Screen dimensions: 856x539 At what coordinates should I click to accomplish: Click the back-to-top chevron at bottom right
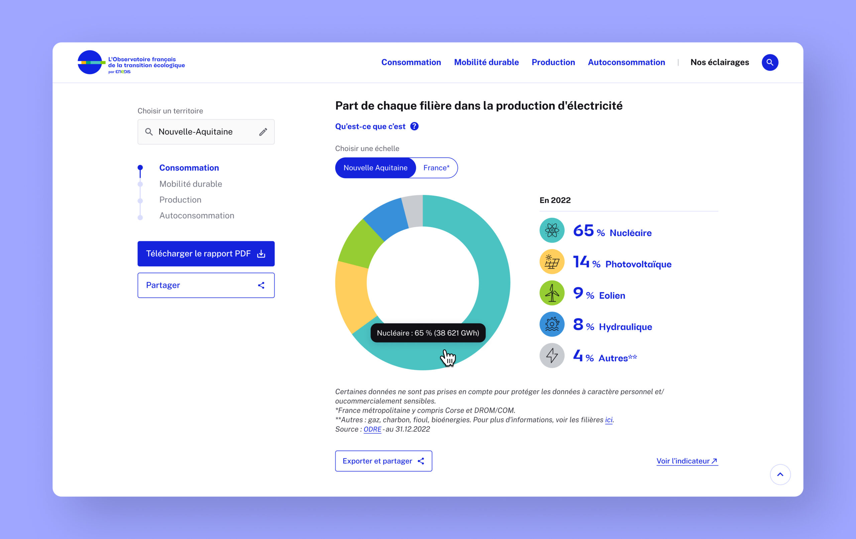(x=780, y=474)
